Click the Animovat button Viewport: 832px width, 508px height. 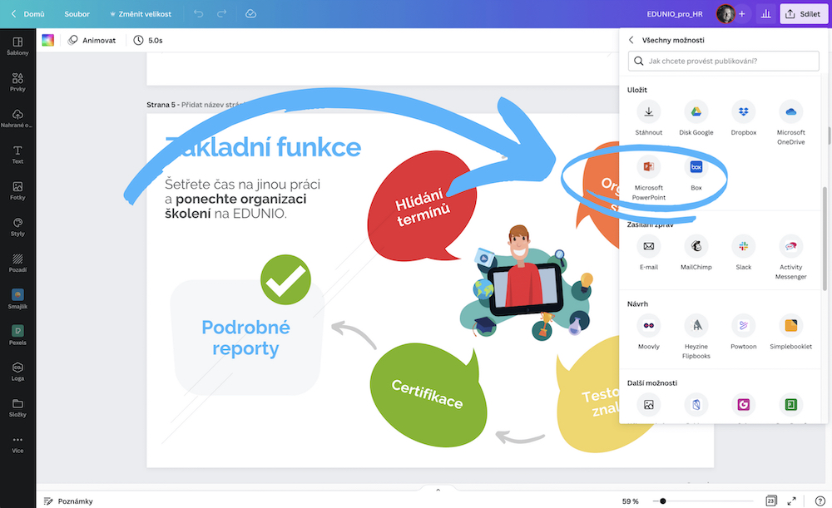point(92,40)
